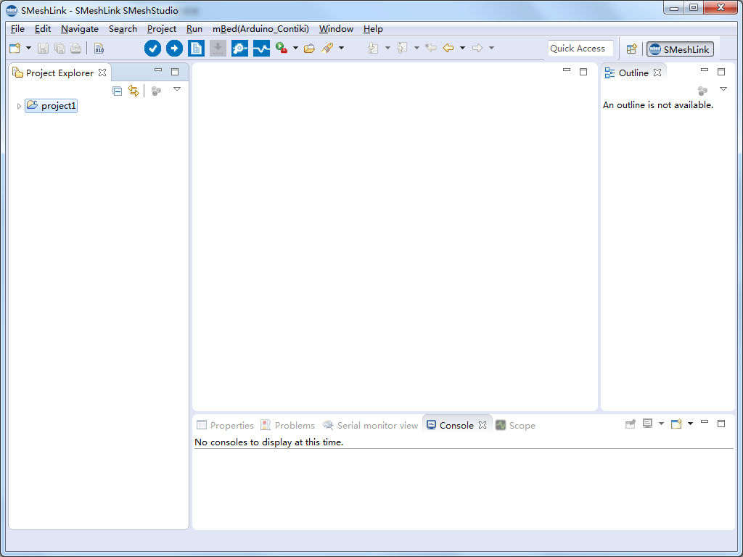Open the Forward history dropdown arrow
The width and height of the screenshot is (743, 557).
point(491,48)
